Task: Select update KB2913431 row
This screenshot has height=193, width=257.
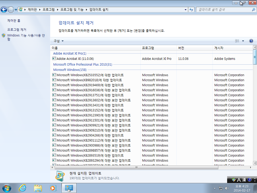Action: click(x=152, y=105)
